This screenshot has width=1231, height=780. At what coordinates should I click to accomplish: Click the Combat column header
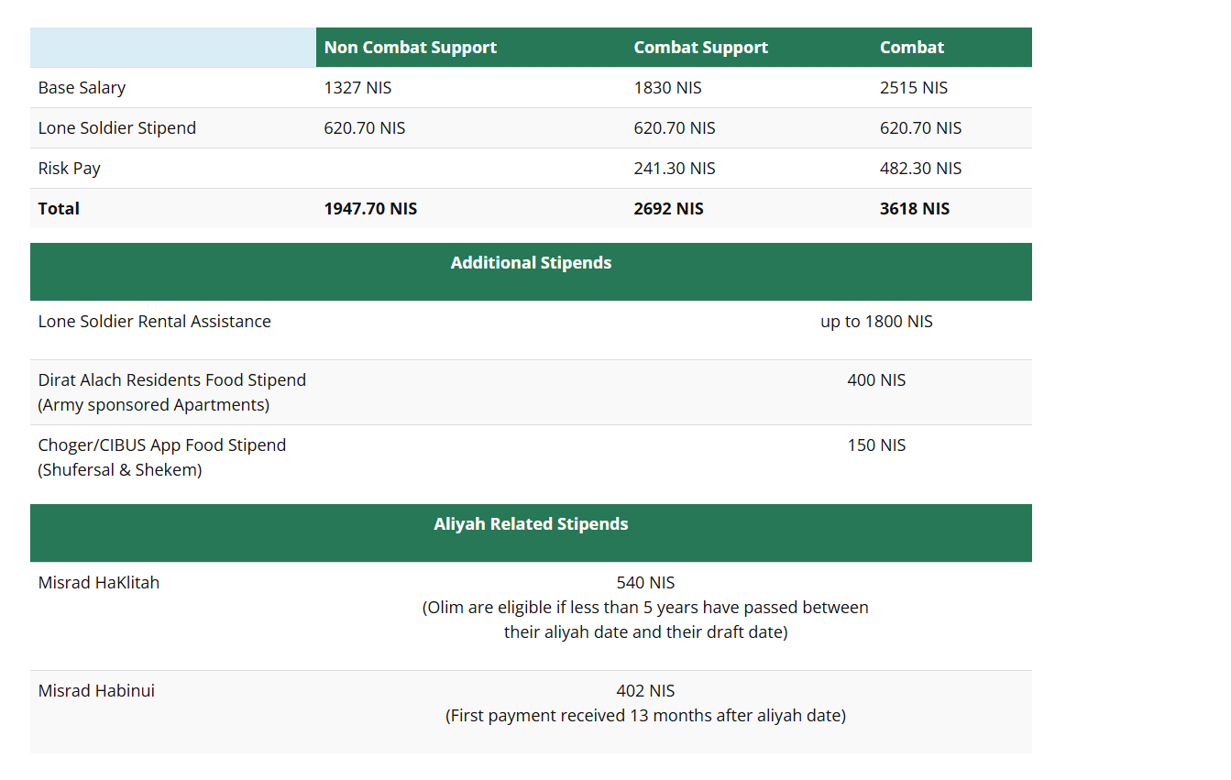(x=911, y=48)
